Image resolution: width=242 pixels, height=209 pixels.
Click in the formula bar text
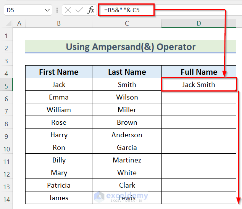pos(122,10)
